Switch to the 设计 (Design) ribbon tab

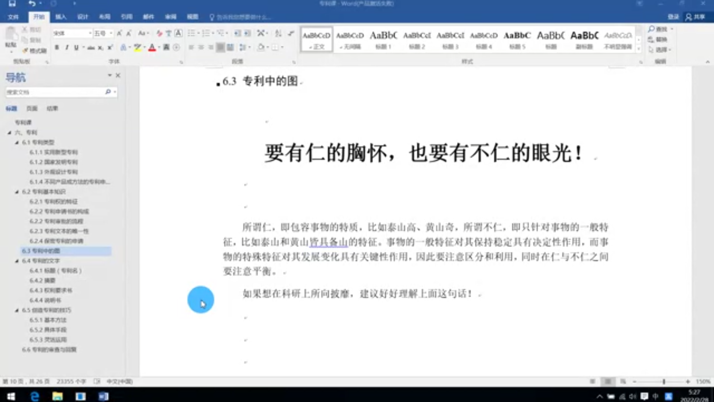[83, 17]
